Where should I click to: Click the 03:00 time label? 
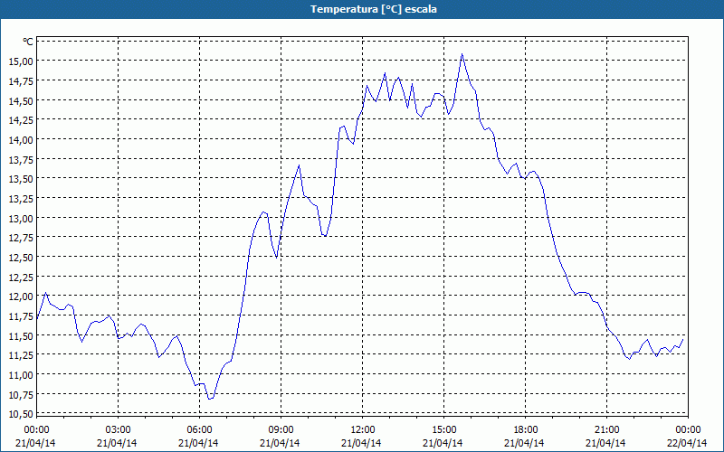(x=118, y=430)
